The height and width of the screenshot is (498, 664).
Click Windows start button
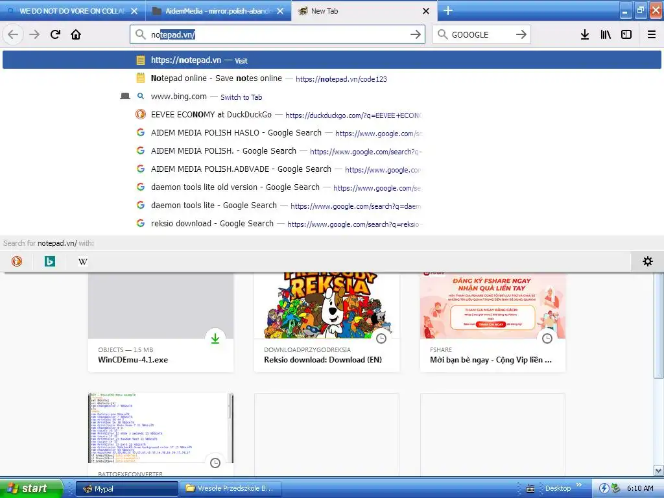pyautogui.click(x=31, y=488)
